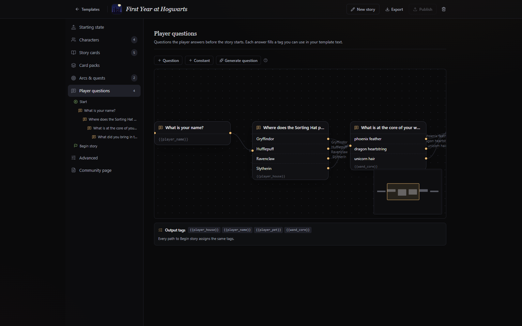Click the Slytherin option
522x326 pixels.
pyautogui.click(x=290, y=169)
